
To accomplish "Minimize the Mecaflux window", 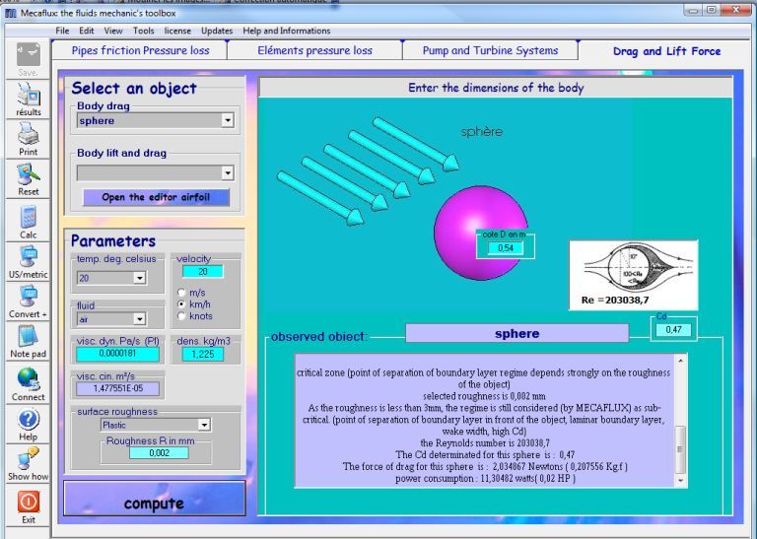I will click(x=693, y=10).
